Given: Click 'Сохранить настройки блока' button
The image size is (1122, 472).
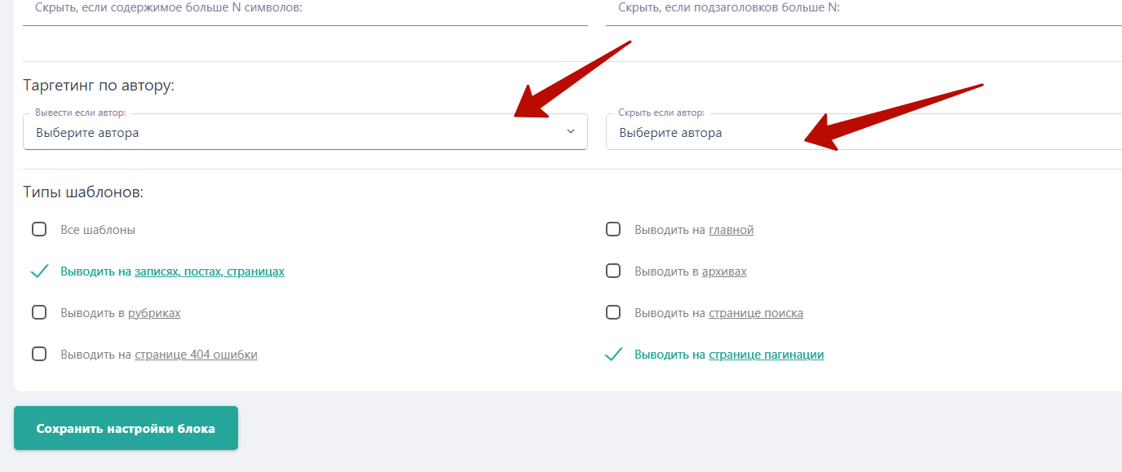Looking at the screenshot, I should pyautogui.click(x=126, y=428).
